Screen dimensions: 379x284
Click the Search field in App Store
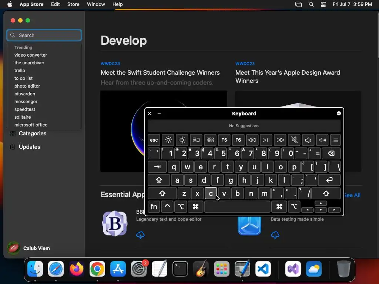(x=44, y=35)
